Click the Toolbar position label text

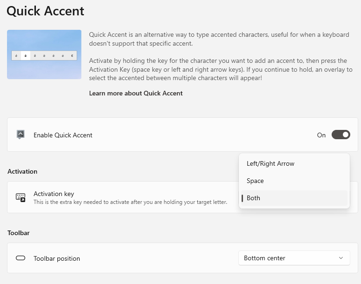(x=57, y=258)
